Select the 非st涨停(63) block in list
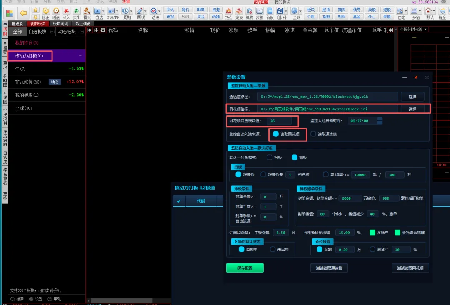450x305 pixels. point(47,82)
